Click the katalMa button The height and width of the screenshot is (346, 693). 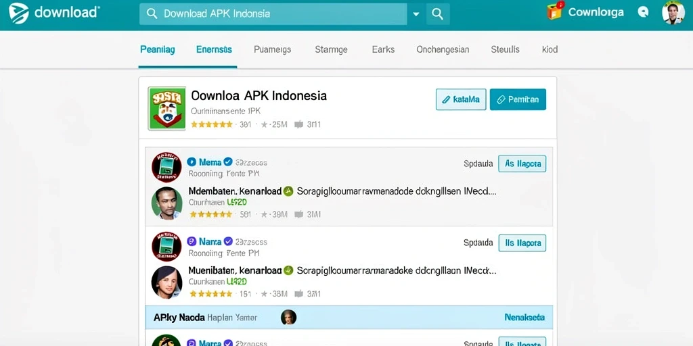tap(461, 99)
